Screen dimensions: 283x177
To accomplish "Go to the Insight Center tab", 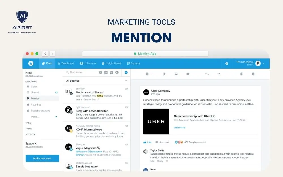I will tap(112, 63).
